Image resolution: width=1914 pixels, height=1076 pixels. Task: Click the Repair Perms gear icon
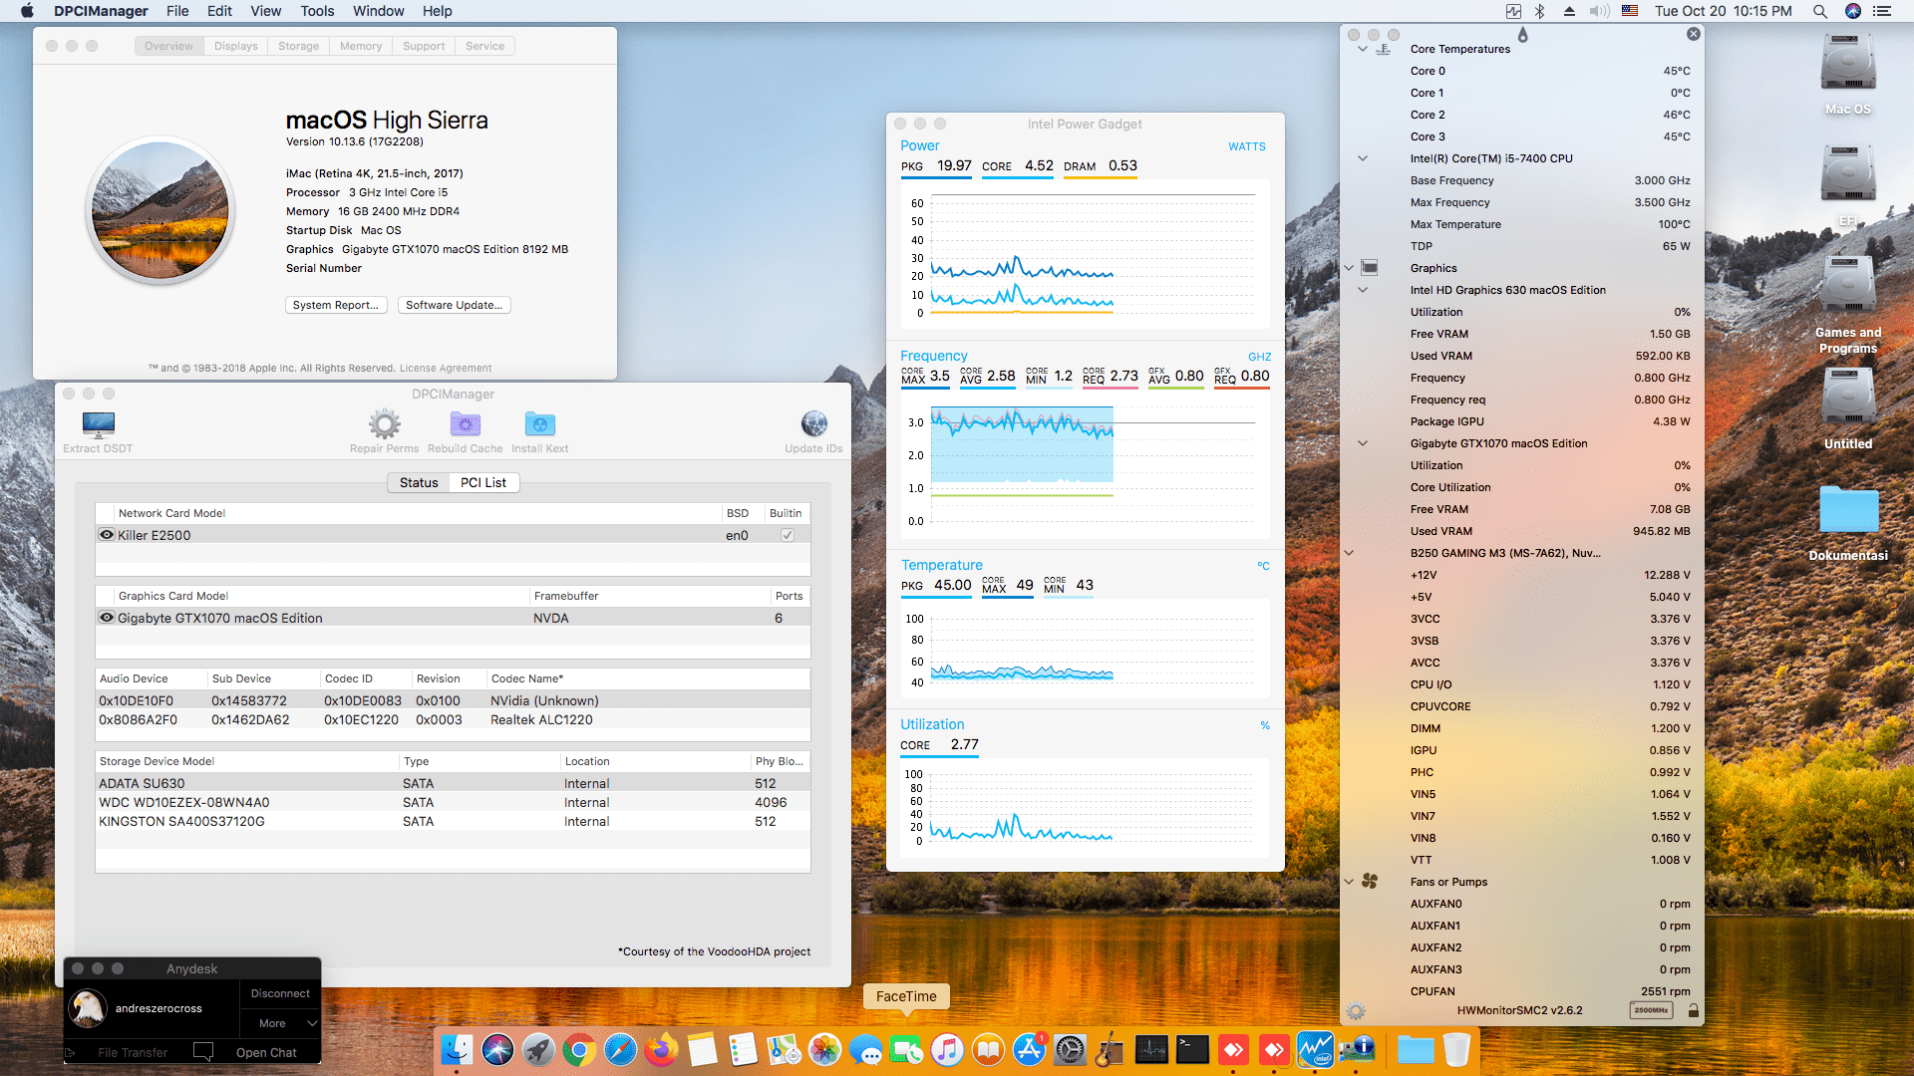click(384, 424)
